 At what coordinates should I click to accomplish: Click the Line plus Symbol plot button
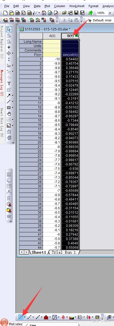click(x=38, y=317)
